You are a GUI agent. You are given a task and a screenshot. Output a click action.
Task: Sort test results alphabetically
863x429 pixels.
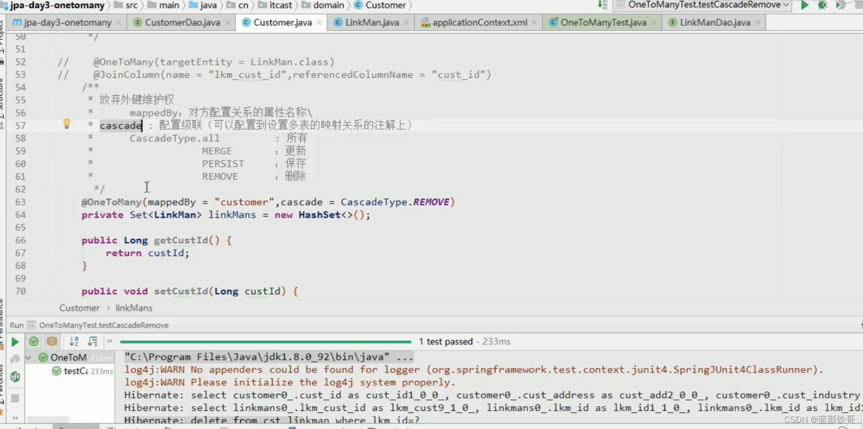74,341
